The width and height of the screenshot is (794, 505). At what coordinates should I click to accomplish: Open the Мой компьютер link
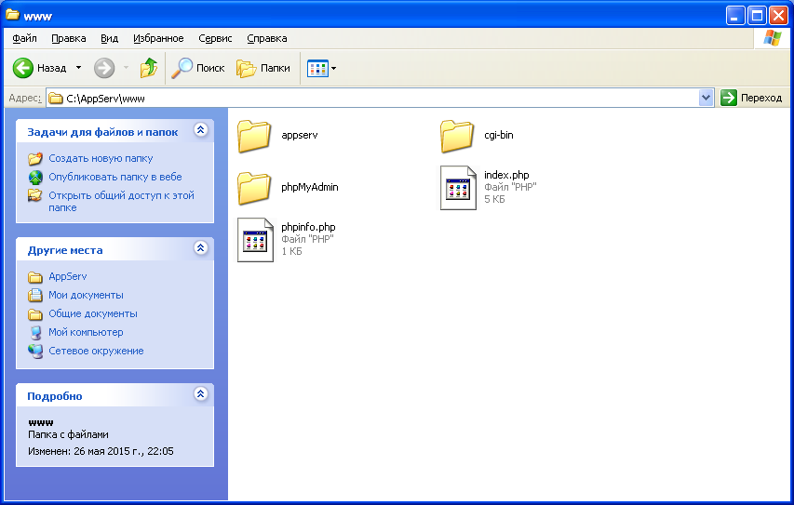tap(86, 332)
